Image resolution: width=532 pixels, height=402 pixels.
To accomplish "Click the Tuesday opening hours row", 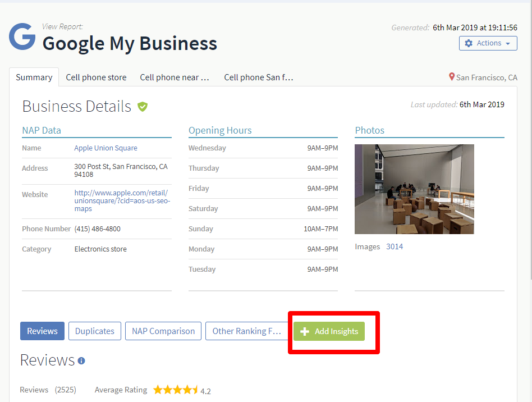I will [x=263, y=269].
